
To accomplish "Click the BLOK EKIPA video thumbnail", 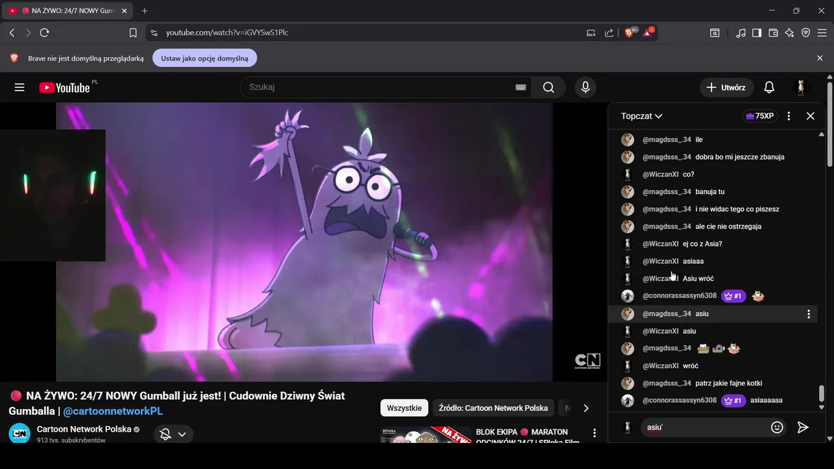I will pyautogui.click(x=426, y=434).
